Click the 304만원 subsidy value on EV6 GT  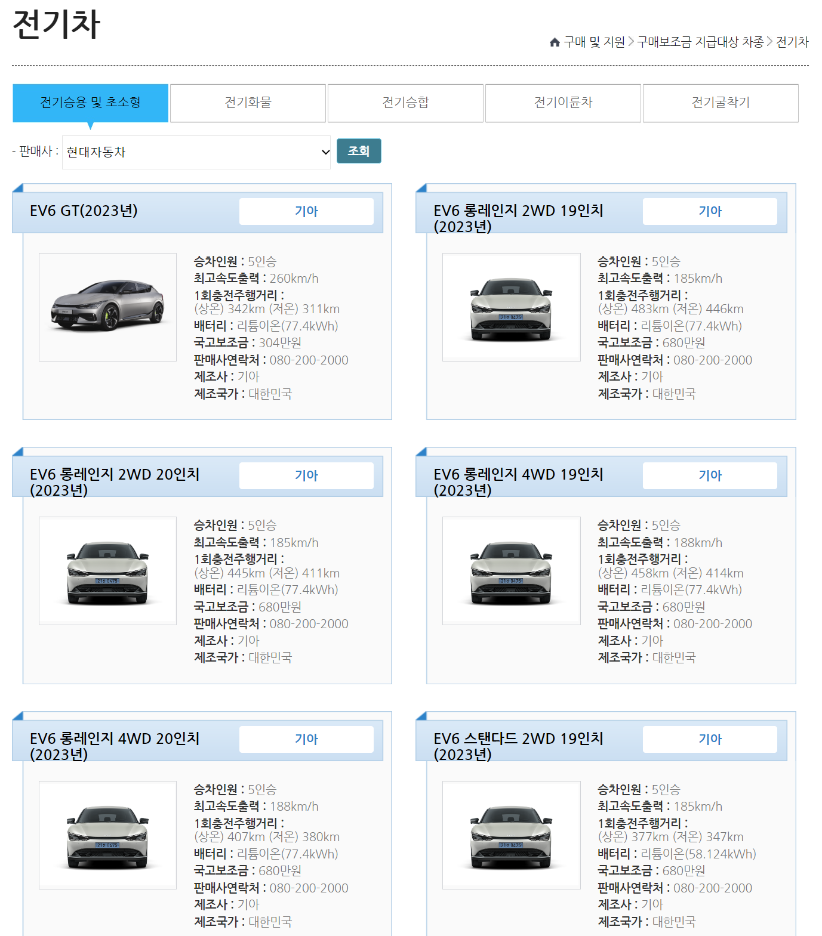pos(280,343)
